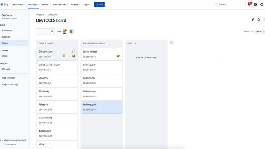265x149 pixels.
Task: Click the automation lightning icon
Action: pos(253,19)
